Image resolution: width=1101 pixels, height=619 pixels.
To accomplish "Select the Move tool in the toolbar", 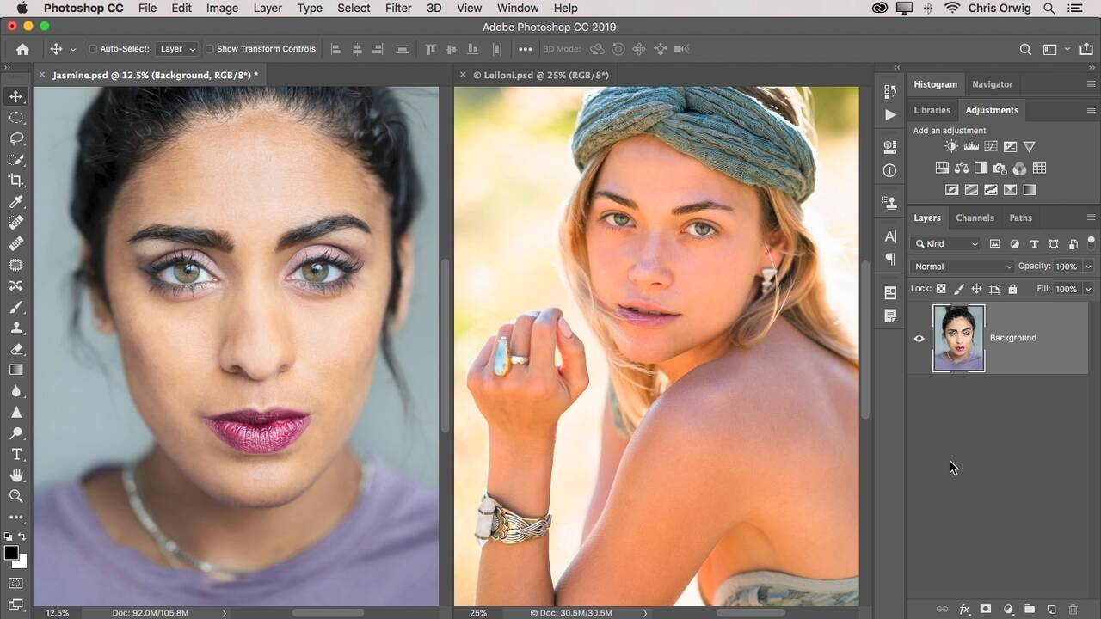I will pos(15,96).
